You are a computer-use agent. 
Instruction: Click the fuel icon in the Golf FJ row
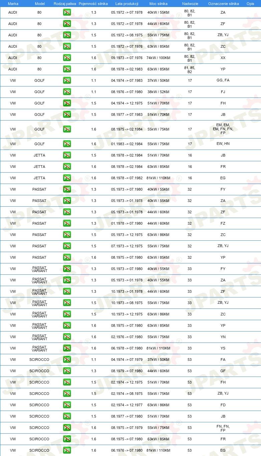pos(67,92)
